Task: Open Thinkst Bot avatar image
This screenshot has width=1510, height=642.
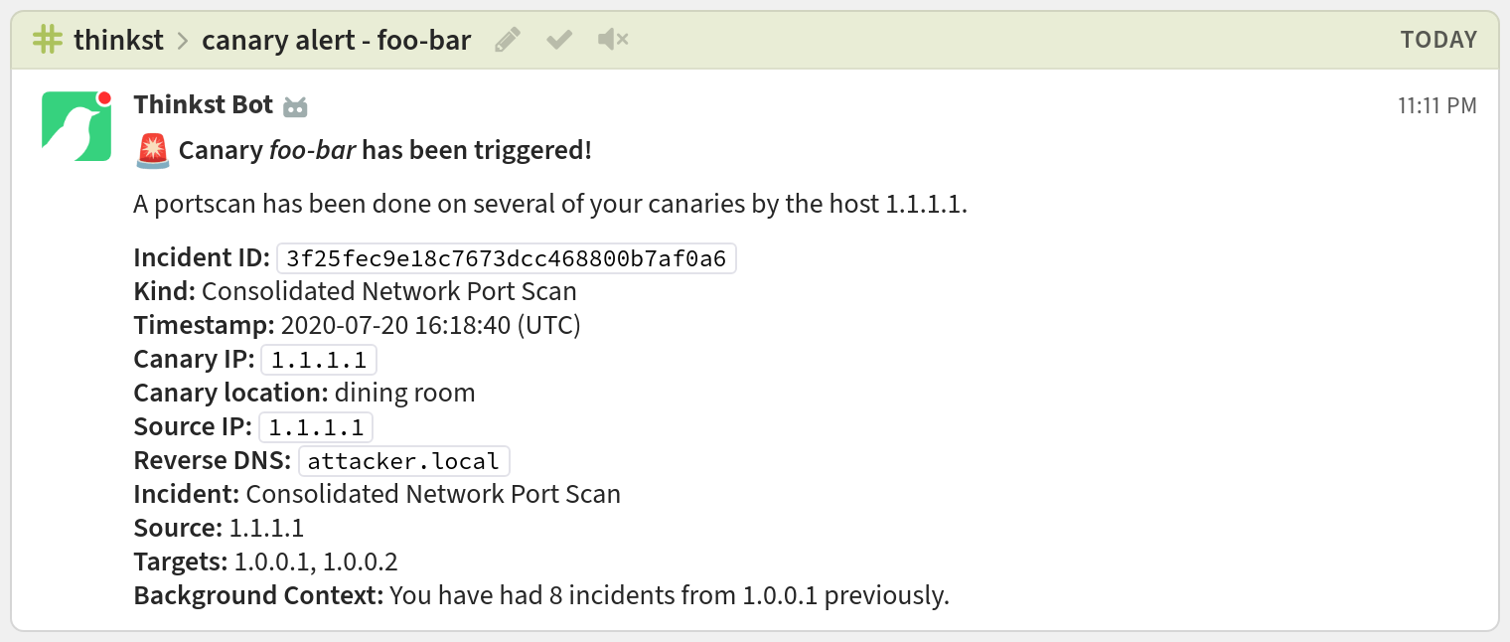Action: 75,126
